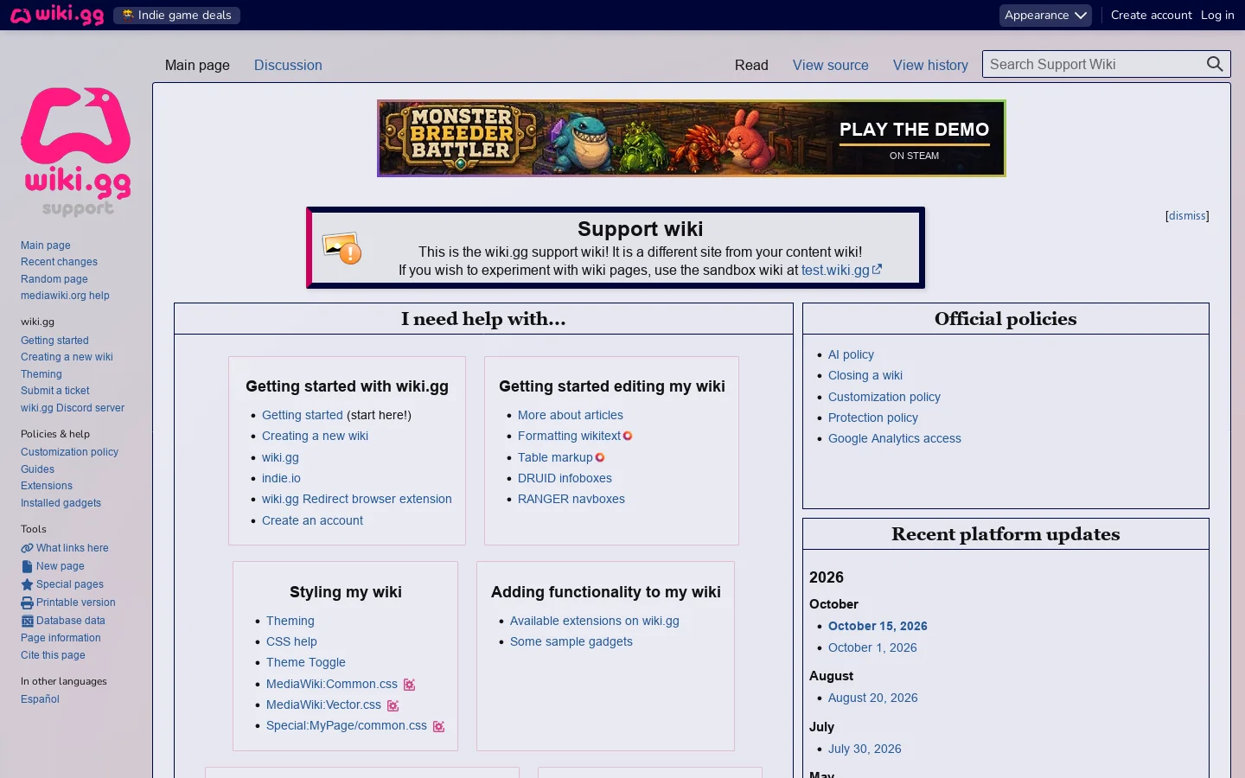Open AI policy link
Screen dimensions: 1245x778
point(851,354)
